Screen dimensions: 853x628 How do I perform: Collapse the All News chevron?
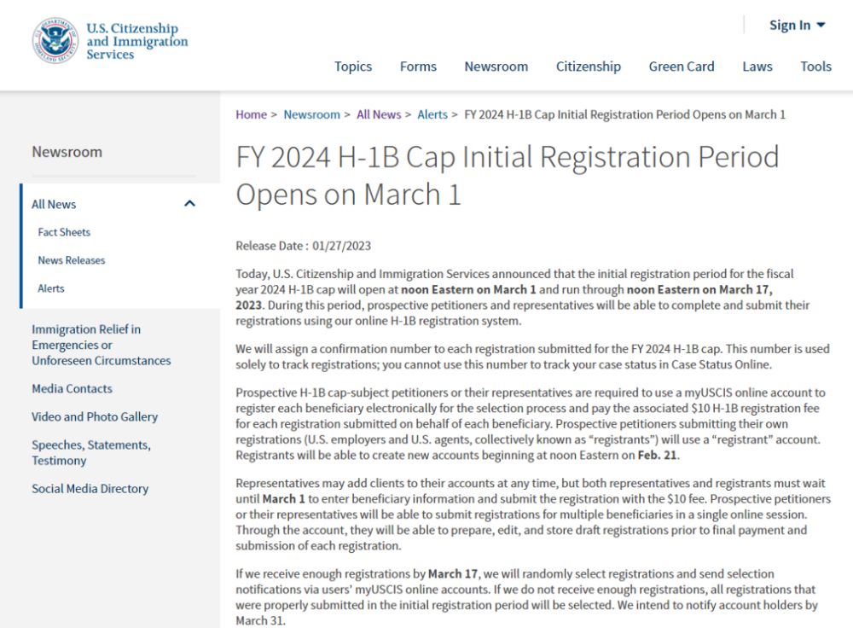189,204
